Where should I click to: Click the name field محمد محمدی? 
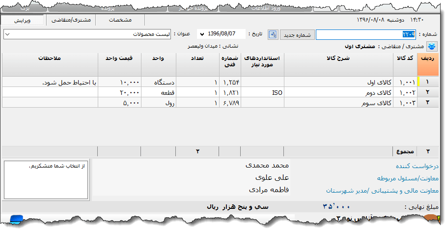[x=267, y=165]
